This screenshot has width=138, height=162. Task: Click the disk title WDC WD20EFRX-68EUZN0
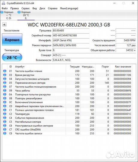click(x=69, y=25)
